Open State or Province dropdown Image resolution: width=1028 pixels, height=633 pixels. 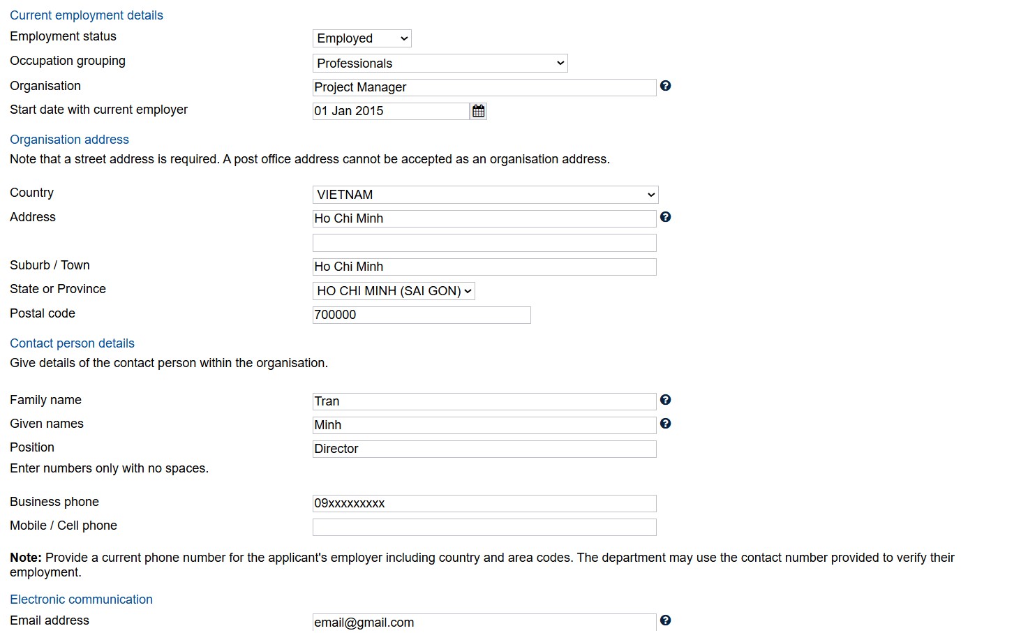coord(394,291)
